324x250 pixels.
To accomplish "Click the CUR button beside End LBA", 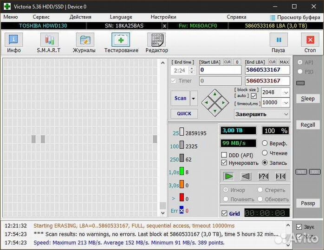I will [272, 62].
